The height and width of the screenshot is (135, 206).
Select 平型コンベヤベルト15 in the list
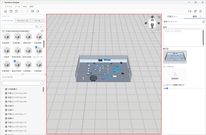tap(17, 122)
